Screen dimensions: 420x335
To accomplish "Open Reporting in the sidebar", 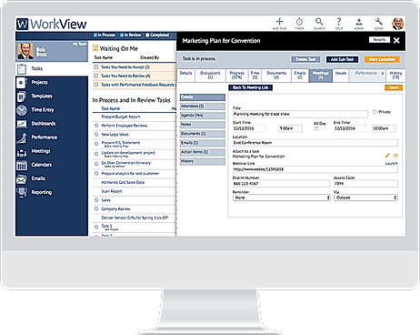I will [x=52, y=192].
